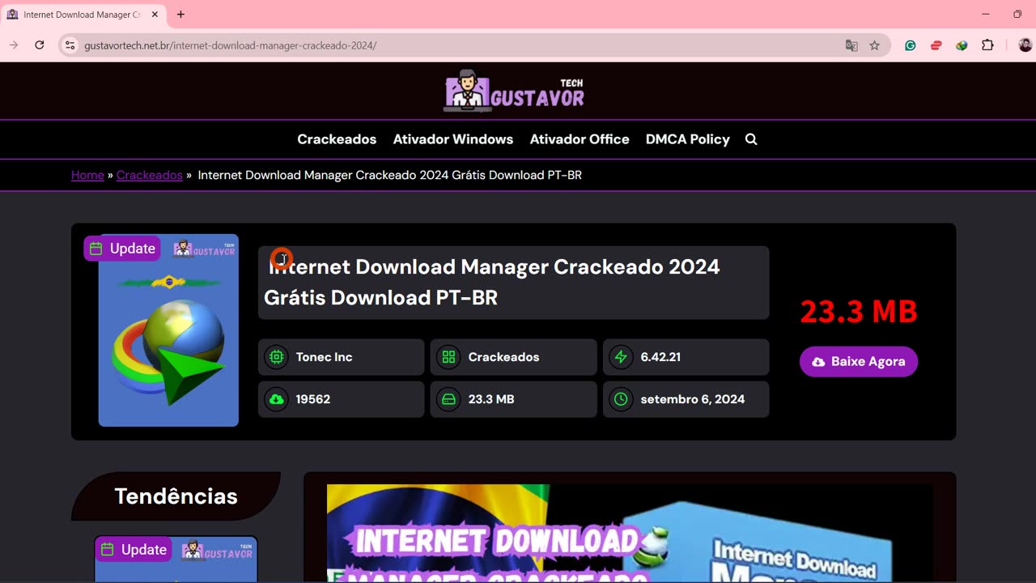This screenshot has width=1036, height=583.
Task: Click the Internet Download banner image
Action: point(630,533)
